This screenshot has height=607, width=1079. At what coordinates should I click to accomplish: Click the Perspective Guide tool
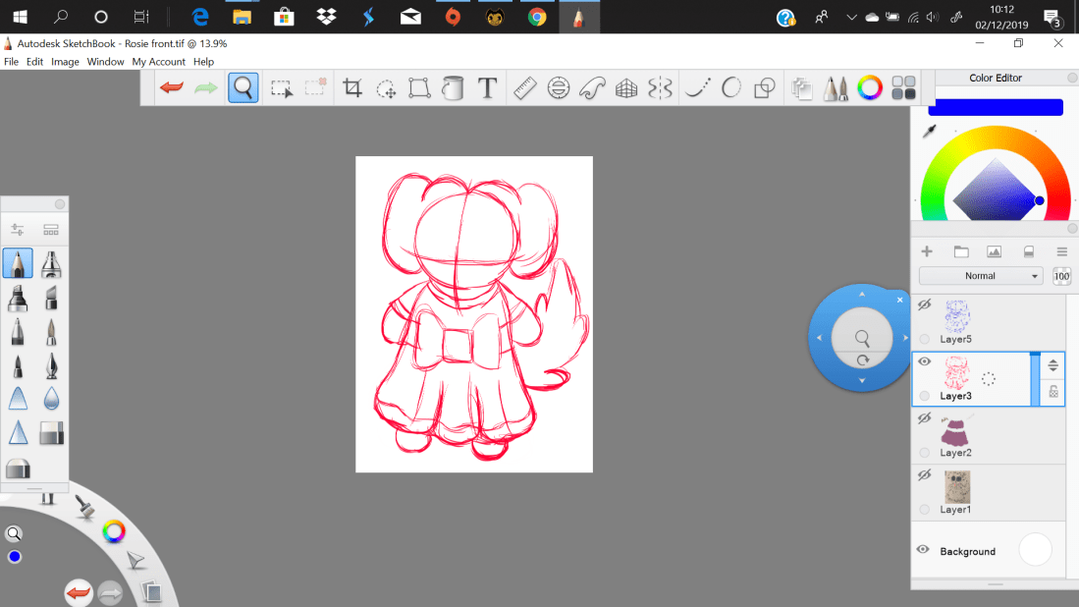tap(626, 88)
